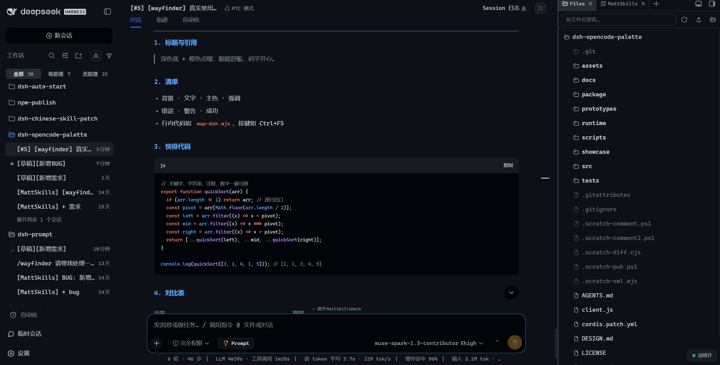Add a new panel tab with plus

[x=656, y=4]
